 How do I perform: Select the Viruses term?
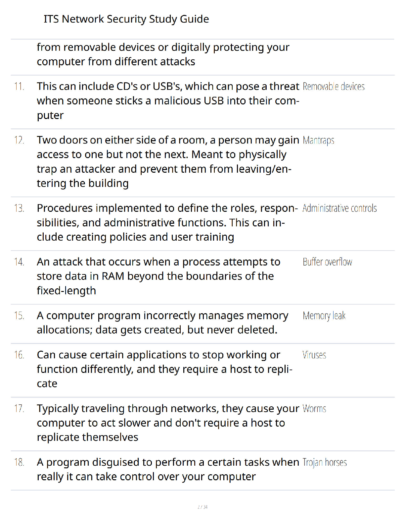click(x=314, y=355)
